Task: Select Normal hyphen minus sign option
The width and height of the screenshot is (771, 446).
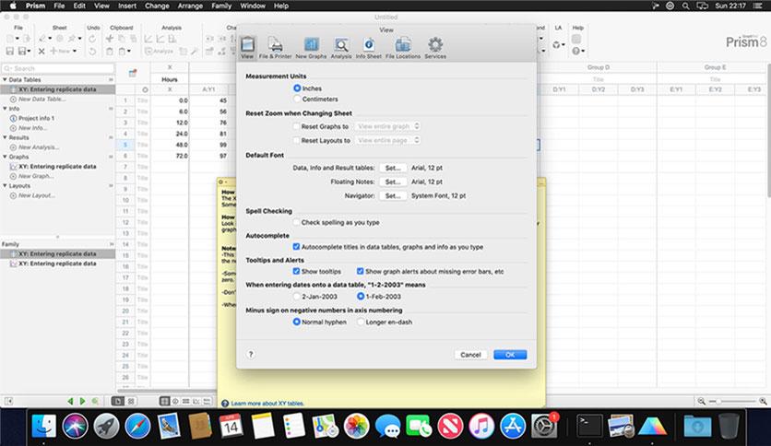Action: coord(296,322)
